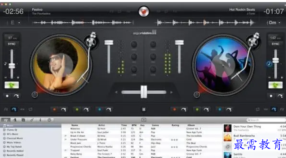Set left deck blue cue point
286x158 pixels.
tap(99, 110)
